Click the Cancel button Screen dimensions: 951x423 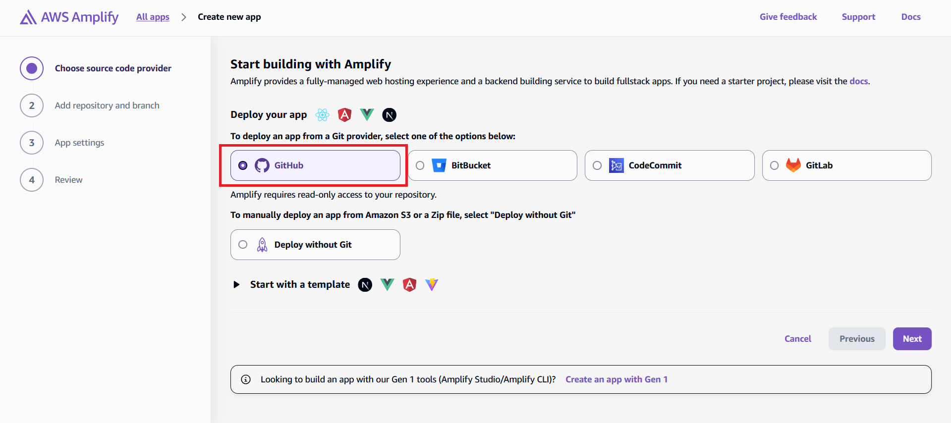pyautogui.click(x=797, y=339)
